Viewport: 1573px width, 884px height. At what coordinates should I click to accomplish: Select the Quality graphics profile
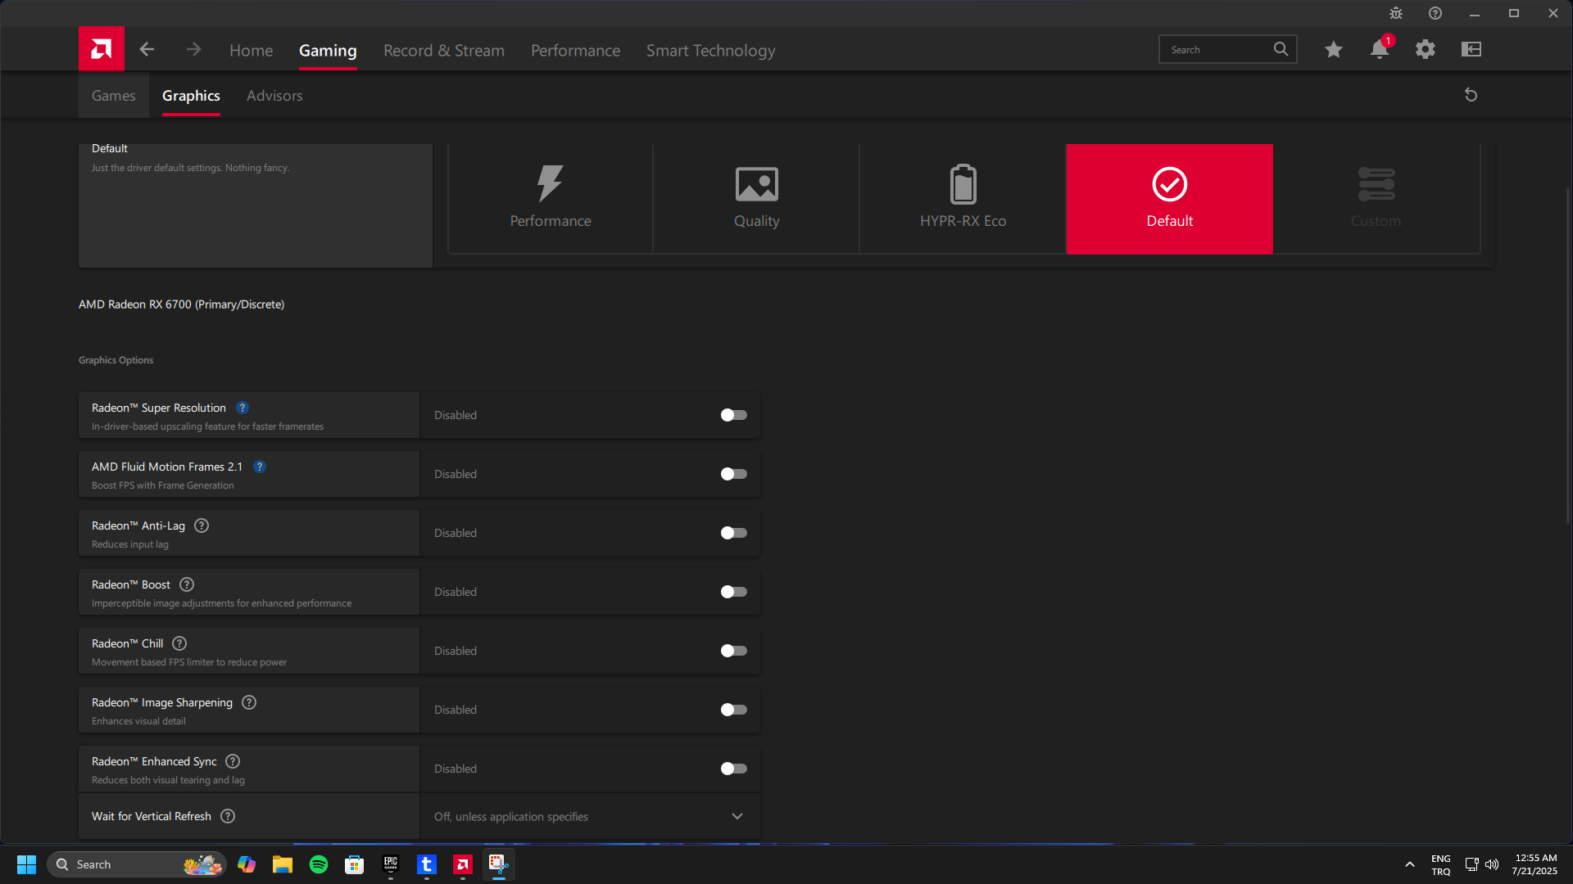pos(756,199)
